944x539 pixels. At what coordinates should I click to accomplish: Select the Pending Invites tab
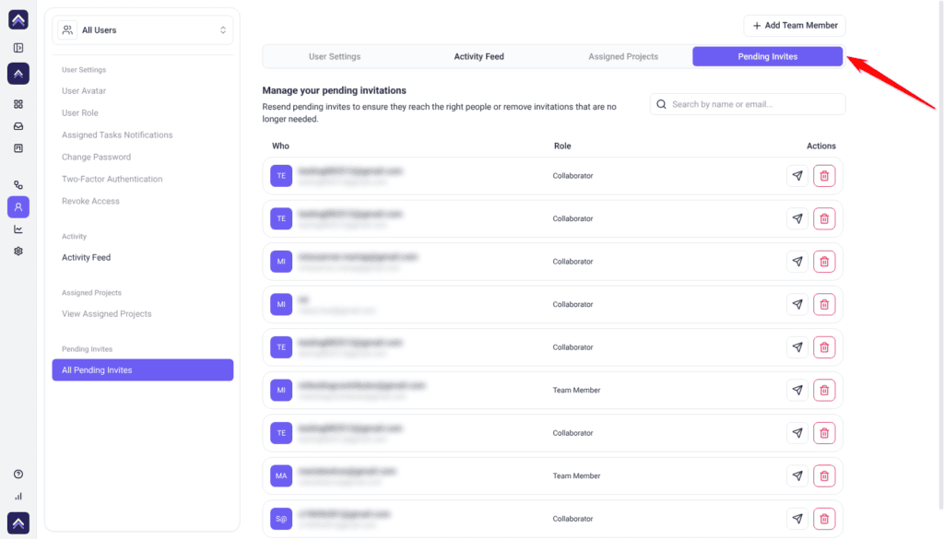tap(768, 56)
